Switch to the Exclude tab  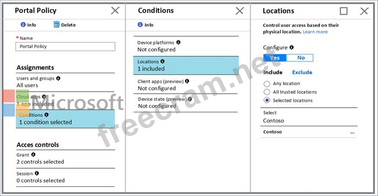[x=302, y=72]
